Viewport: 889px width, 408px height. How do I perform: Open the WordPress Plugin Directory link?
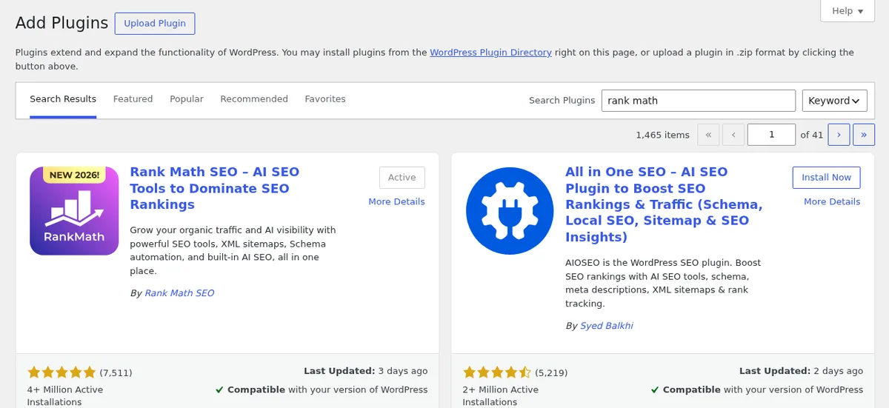(490, 53)
